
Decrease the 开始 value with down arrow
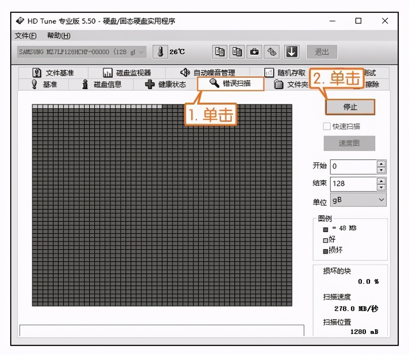pos(381,170)
